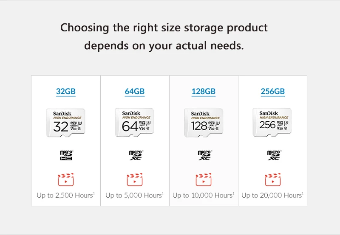Image resolution: width=340 pixels, height=235 pixels.
Task: Click the red video icon for 128GB
Action: [x=204, y=179]
